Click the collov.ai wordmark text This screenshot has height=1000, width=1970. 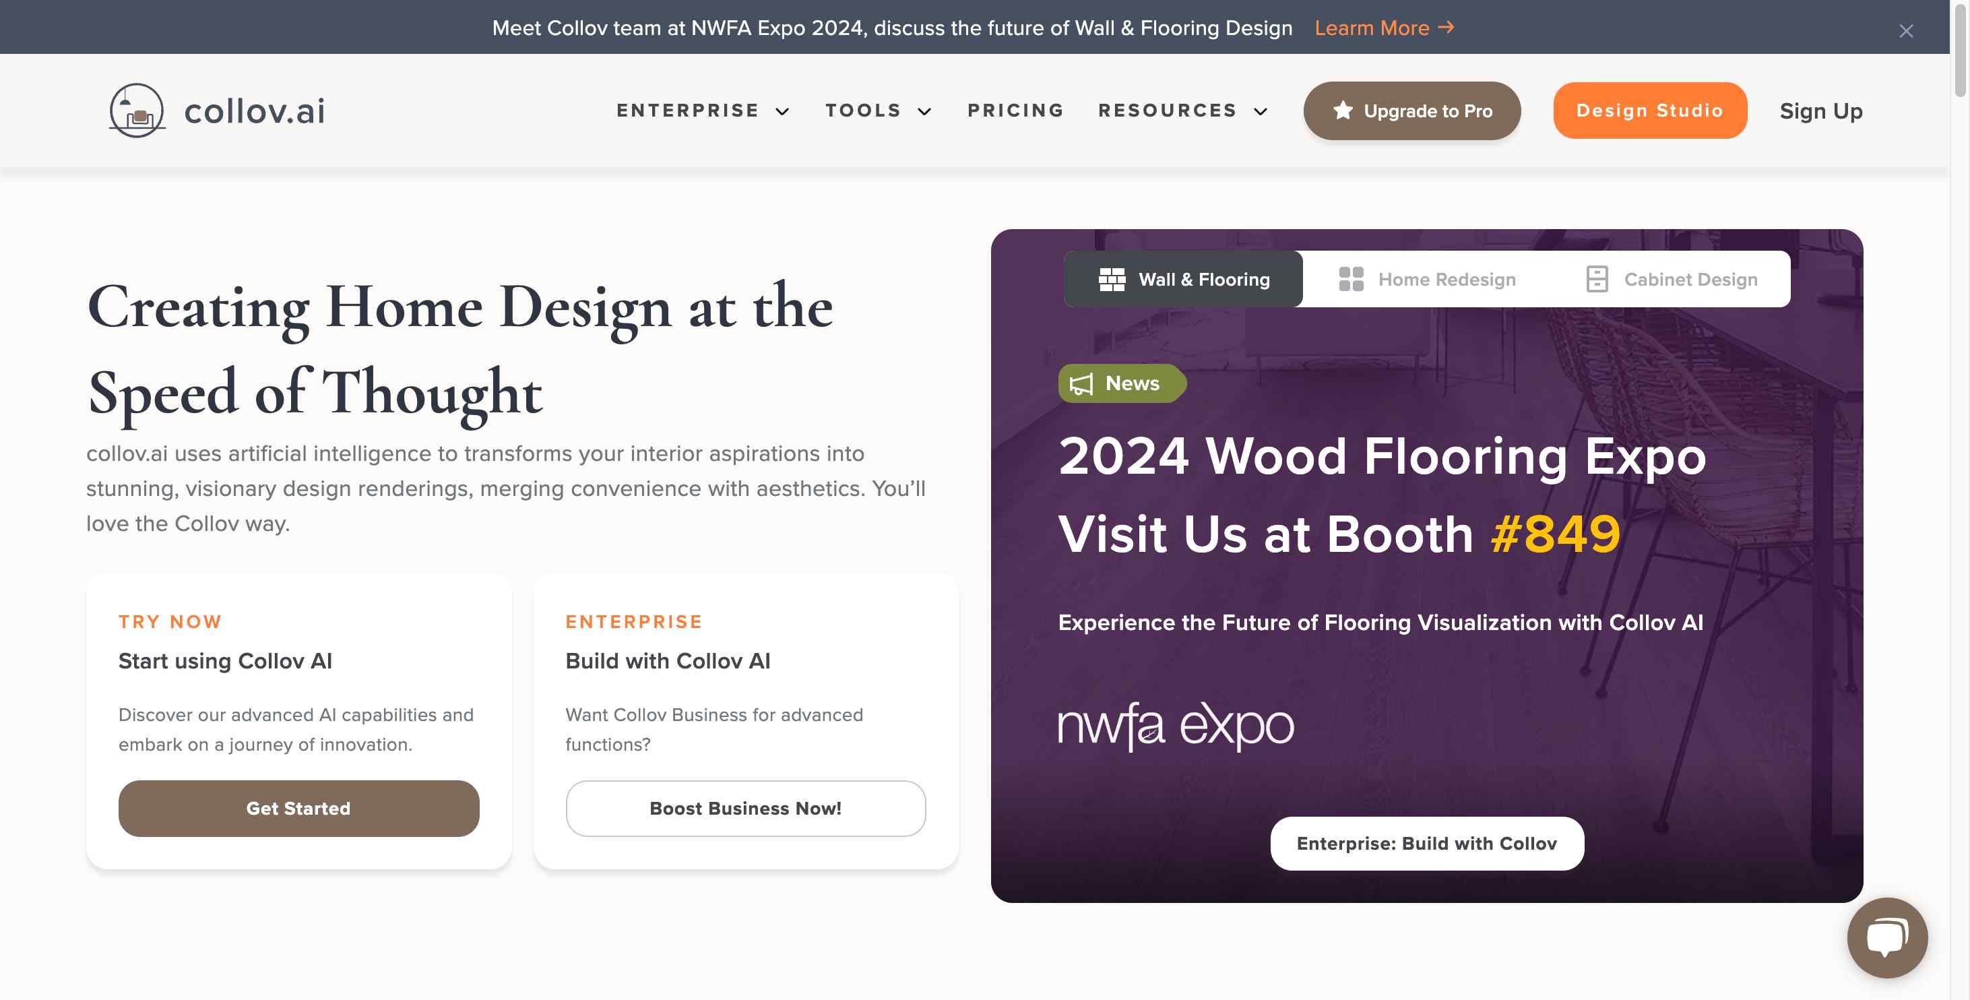tap(255, 111)
